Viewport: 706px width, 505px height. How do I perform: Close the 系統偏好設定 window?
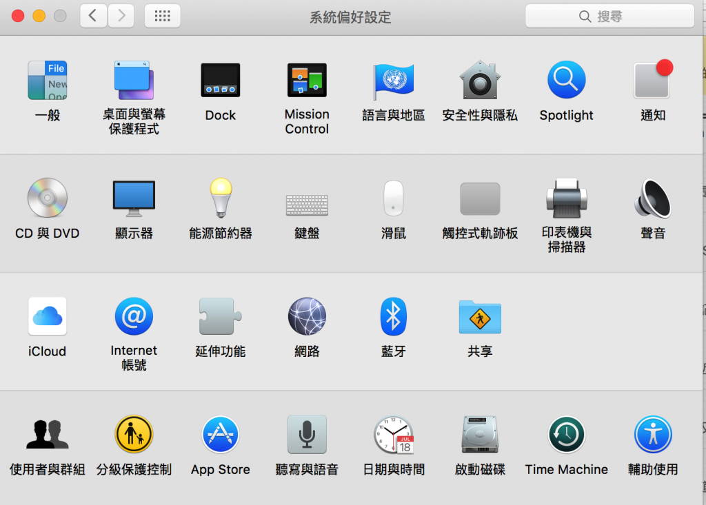point(18,17)
